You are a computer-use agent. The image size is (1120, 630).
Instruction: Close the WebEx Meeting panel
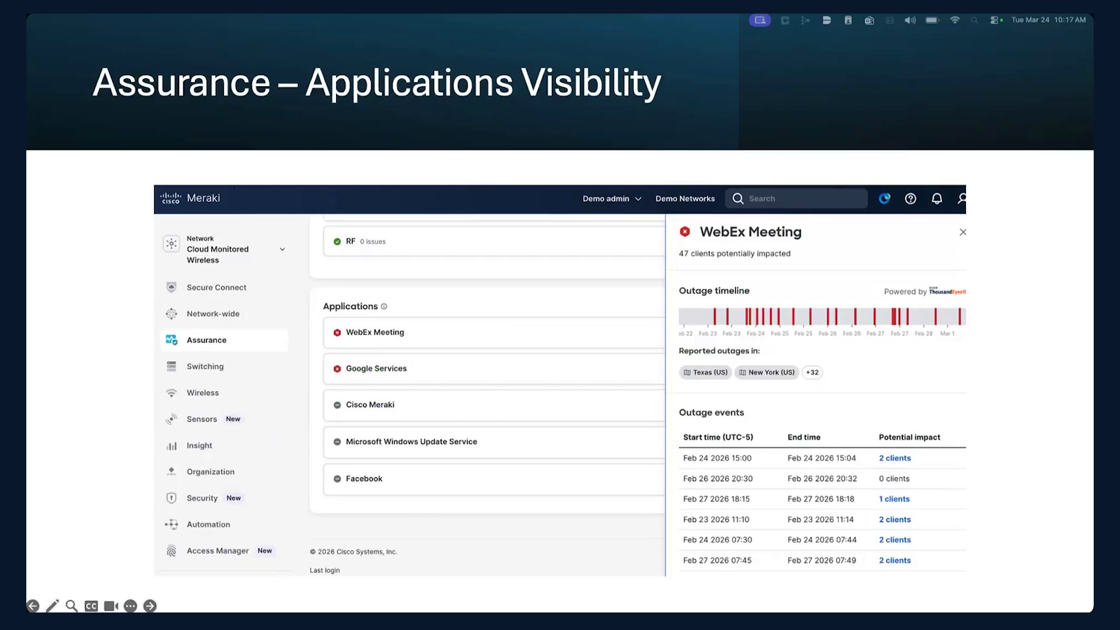click(963, 232)
